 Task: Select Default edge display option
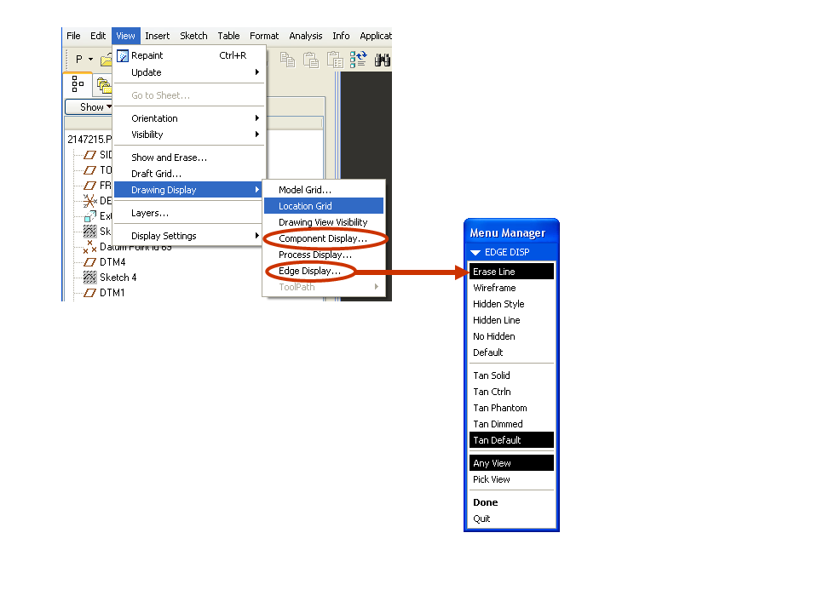click(x=511, y=352)
